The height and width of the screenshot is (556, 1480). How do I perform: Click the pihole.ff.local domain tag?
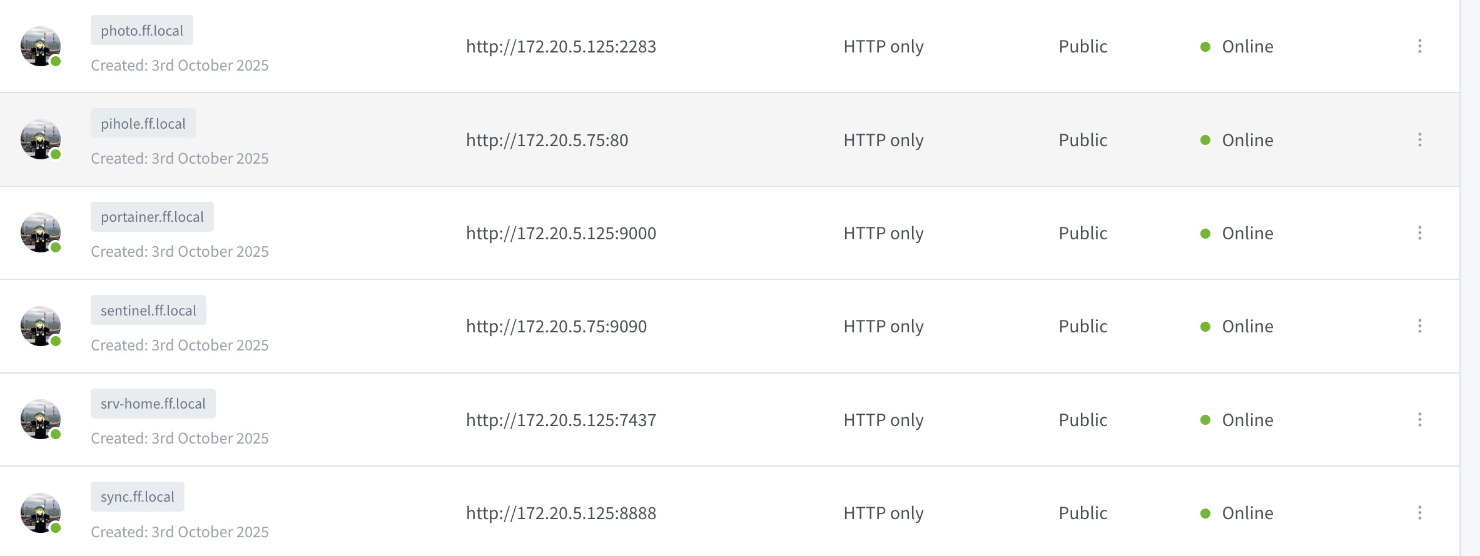pos(143,124)
